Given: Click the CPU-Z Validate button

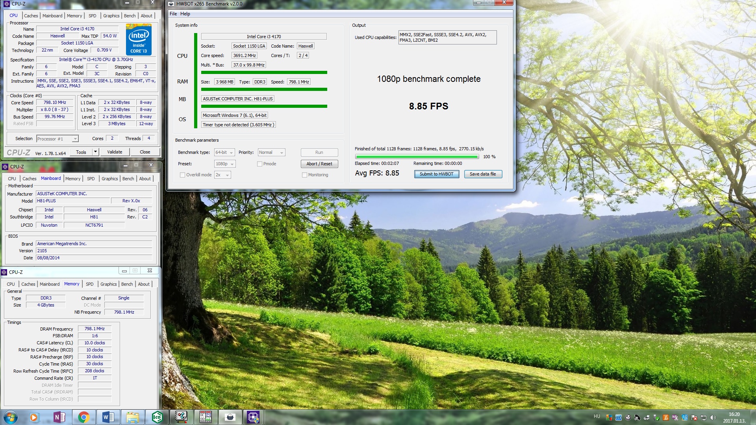Looking at the screenshot, I should (115, 152).
